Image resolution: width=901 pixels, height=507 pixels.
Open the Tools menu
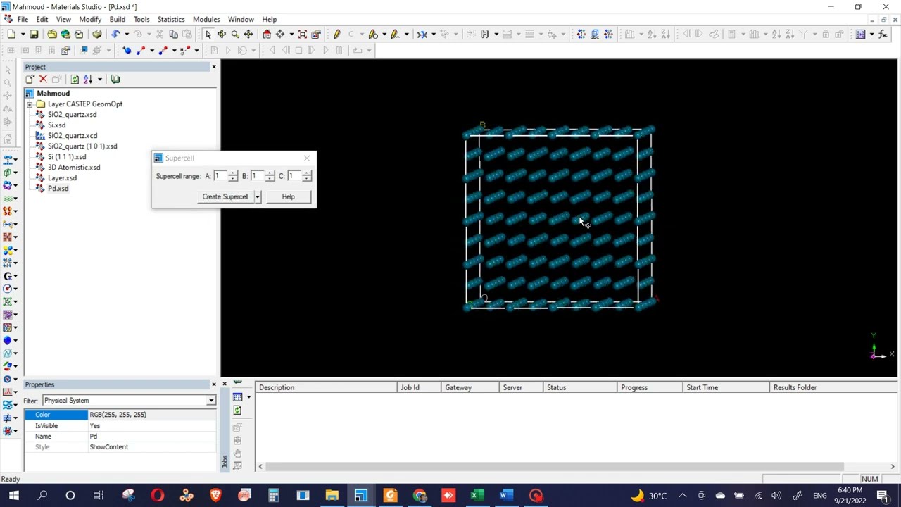pyautogui.click(x=141, y=19)
